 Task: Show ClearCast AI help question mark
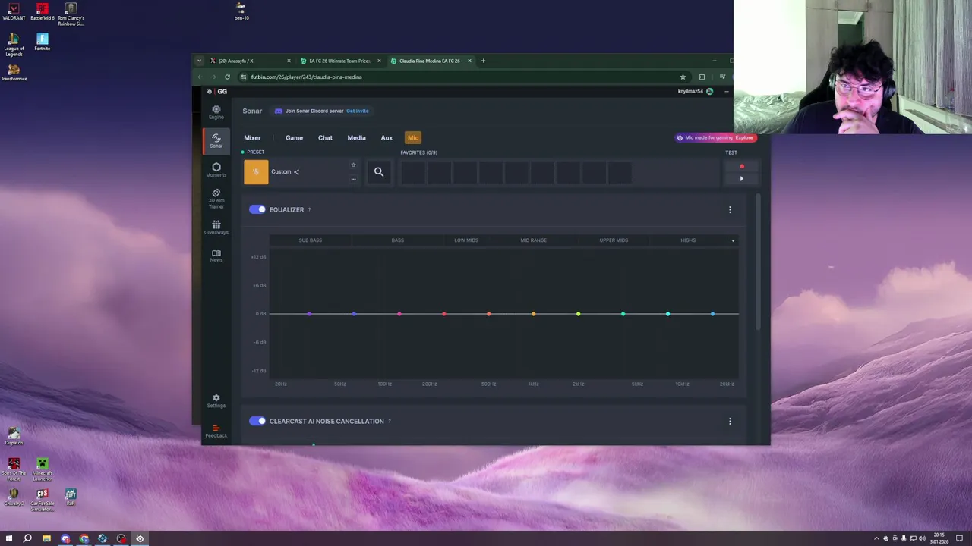point(390,421)
